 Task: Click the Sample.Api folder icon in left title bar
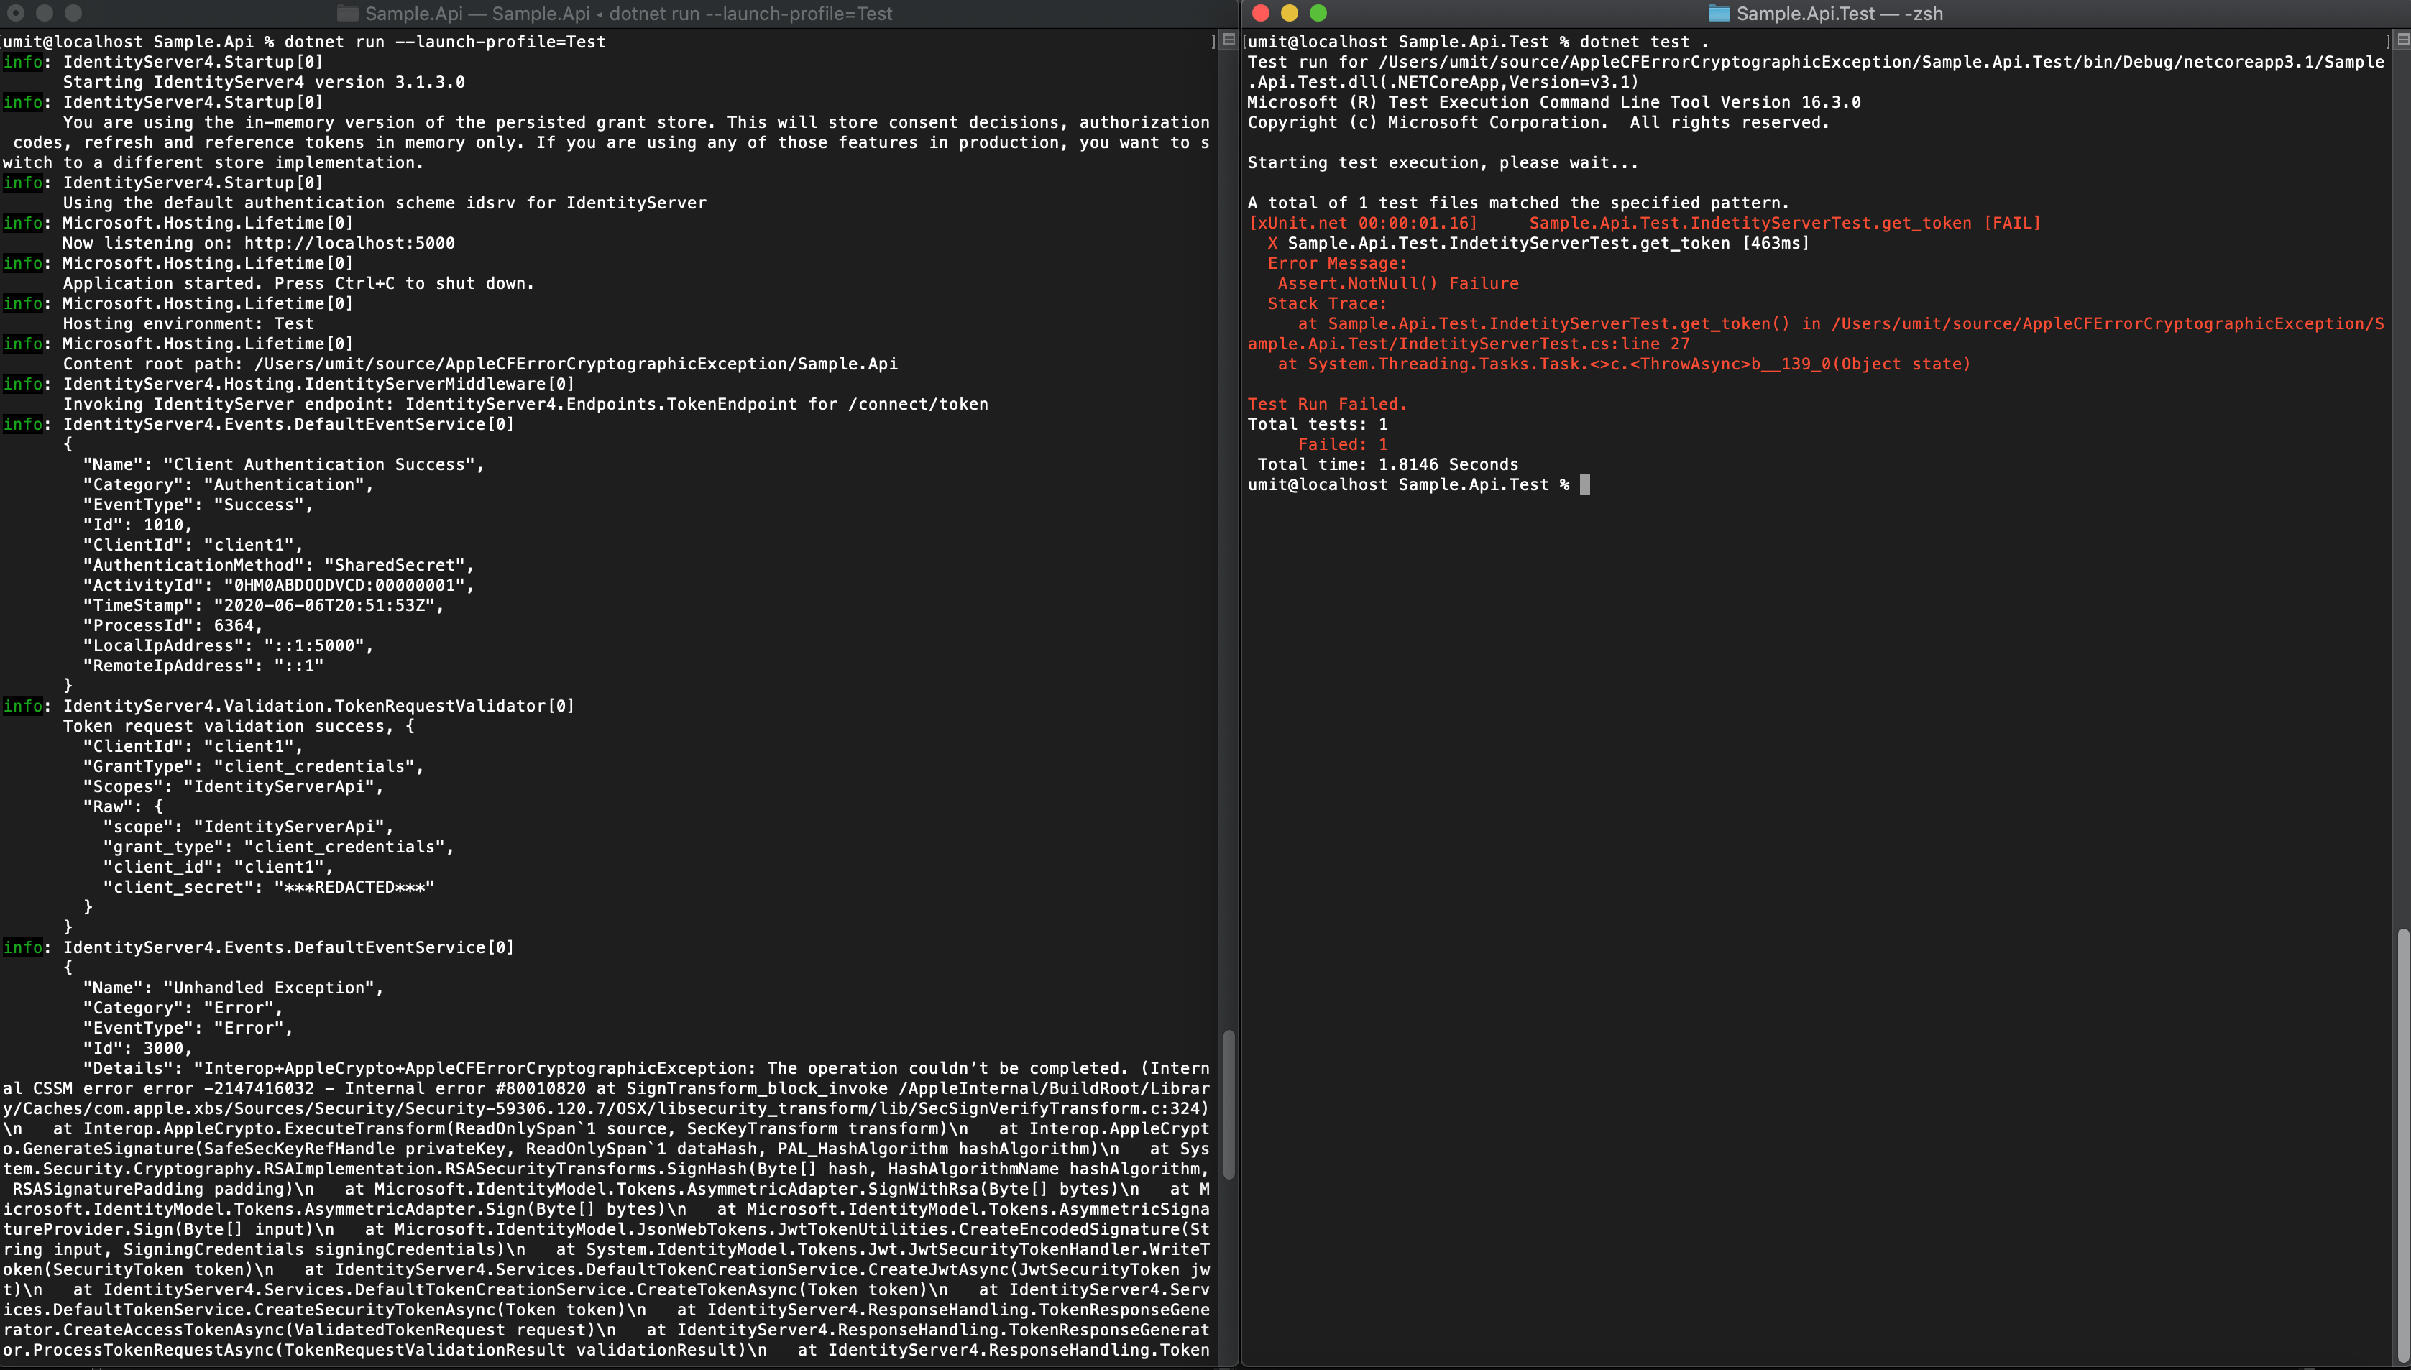pos(347,13)
